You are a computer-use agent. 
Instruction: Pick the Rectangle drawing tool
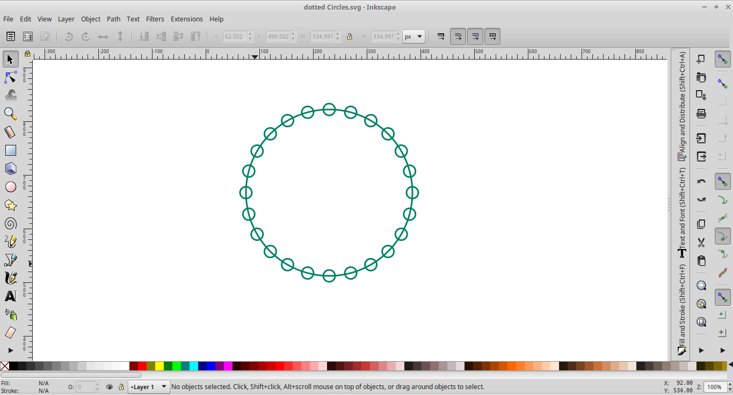click(x=10, y=150)
